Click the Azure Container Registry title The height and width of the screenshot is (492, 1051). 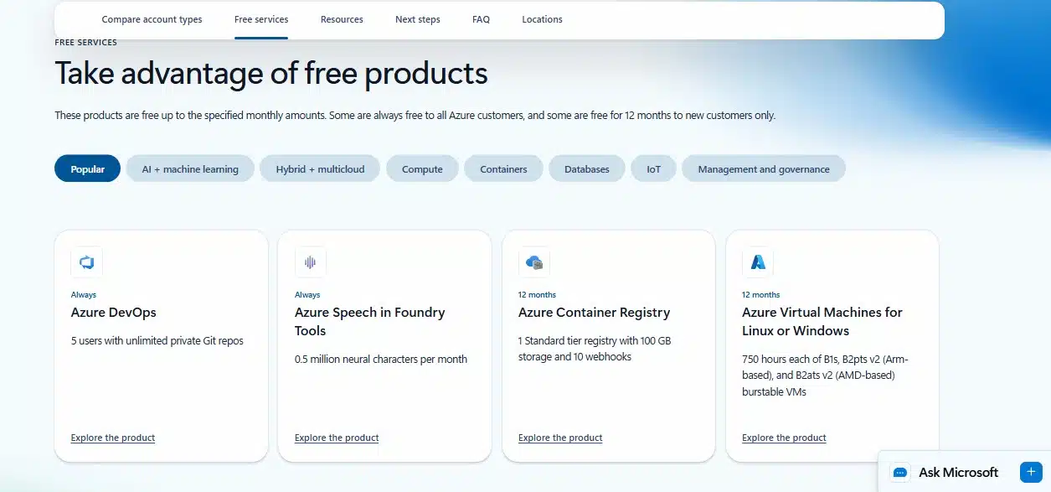click(595, 313)
